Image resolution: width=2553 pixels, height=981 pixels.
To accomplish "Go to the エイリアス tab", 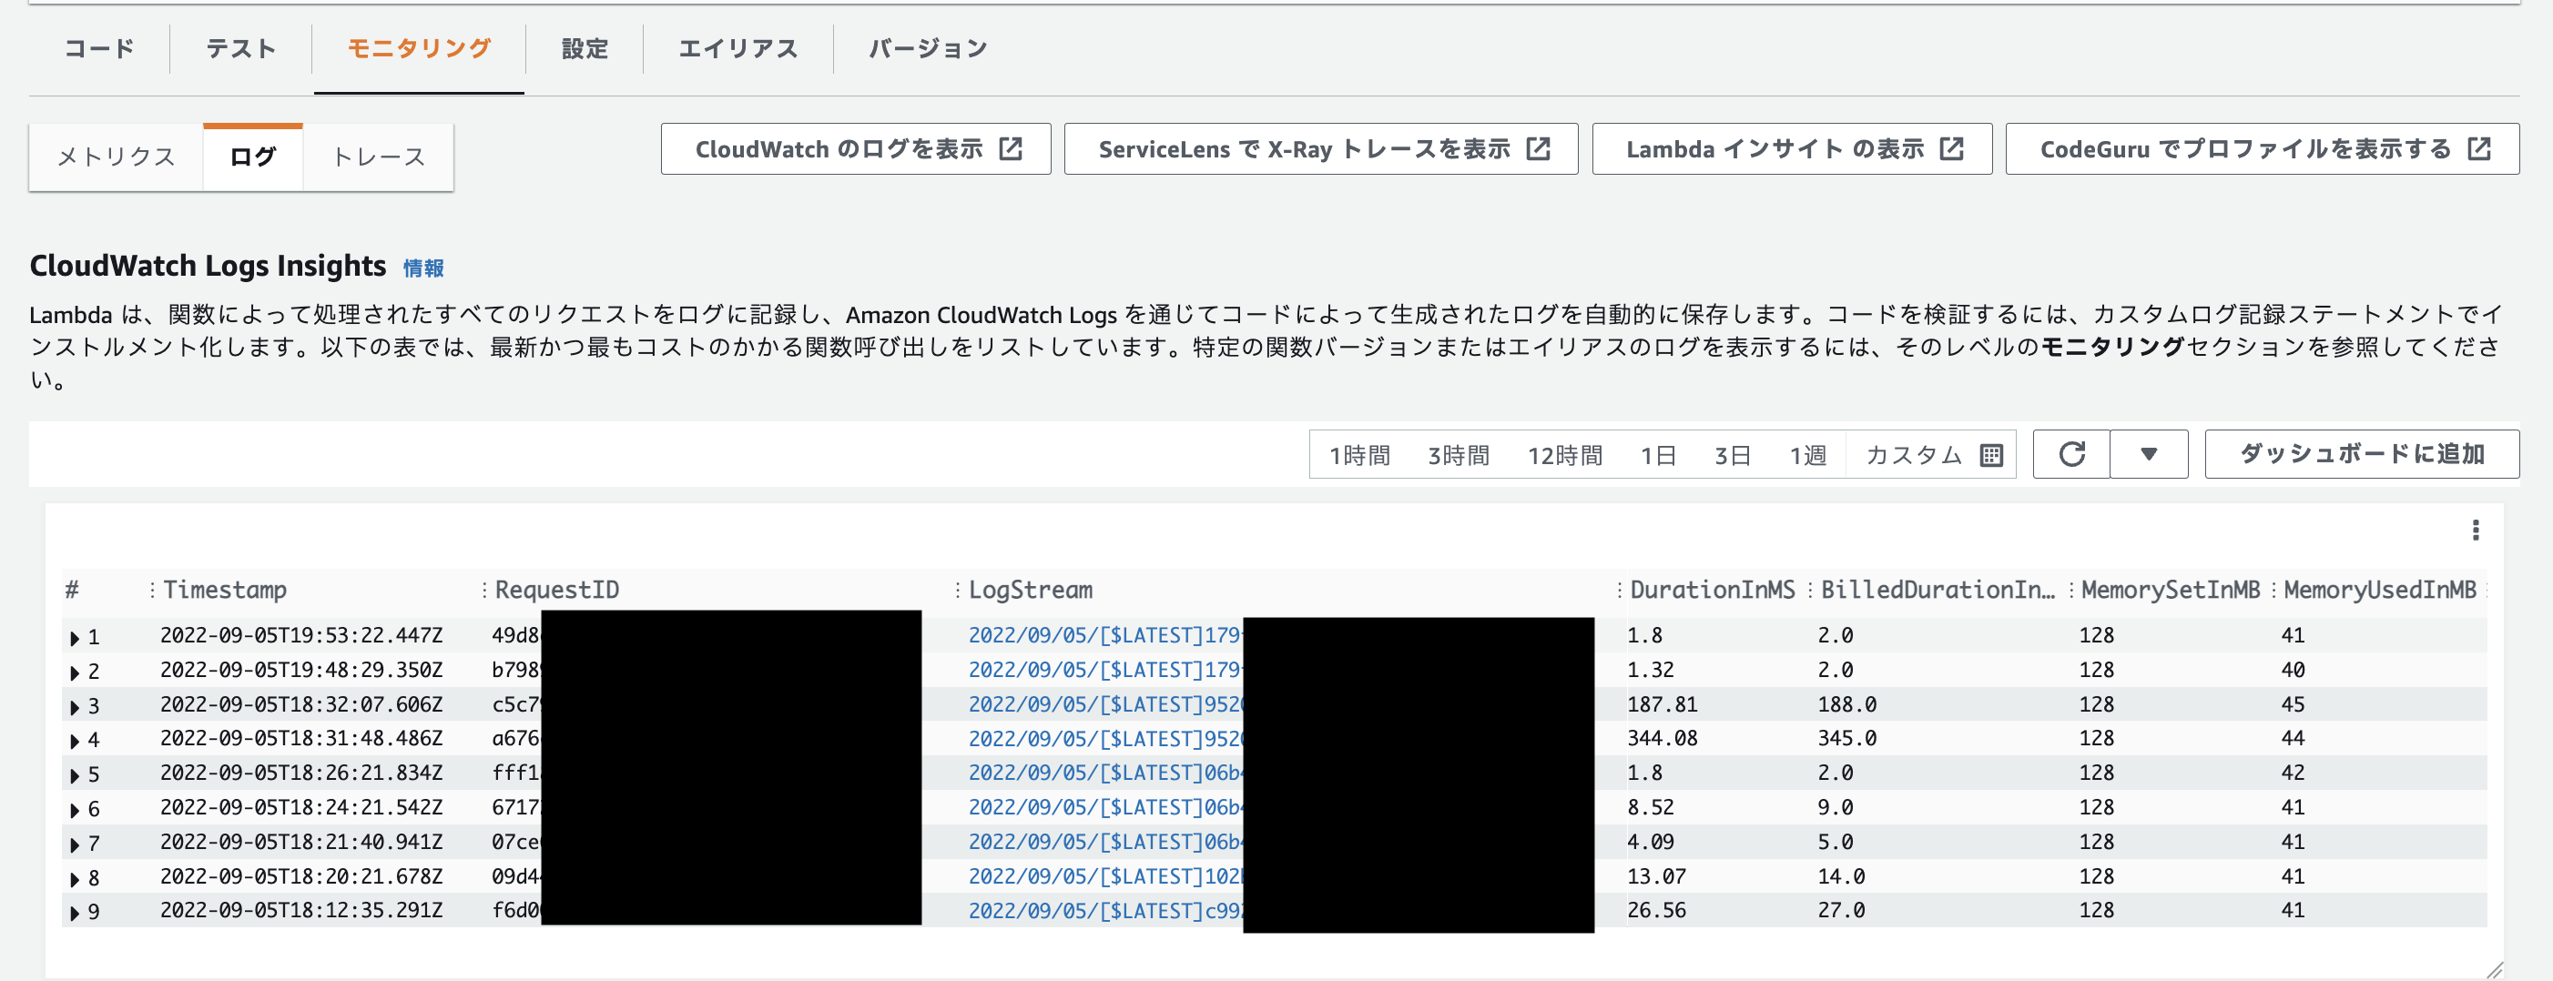I will click(738, 48).
